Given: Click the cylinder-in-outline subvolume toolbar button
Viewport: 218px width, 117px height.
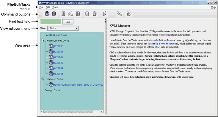Looking at the screenshot, I should (95, 14).
